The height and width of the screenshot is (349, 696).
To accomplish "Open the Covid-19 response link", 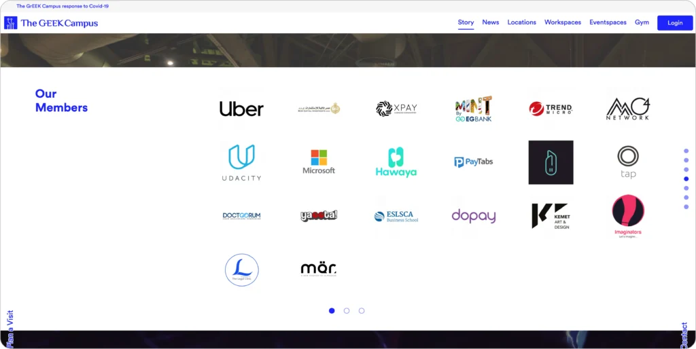I will point(63,6).
